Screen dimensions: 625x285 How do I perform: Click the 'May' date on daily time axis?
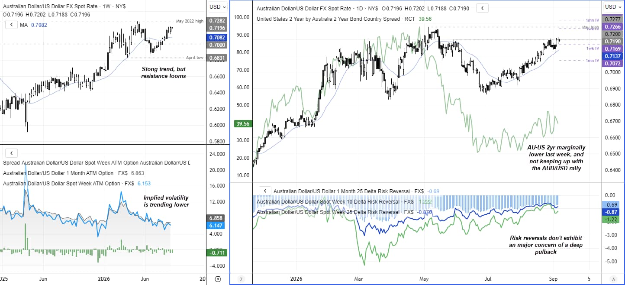pyautogui.click(x=424, y=279)
